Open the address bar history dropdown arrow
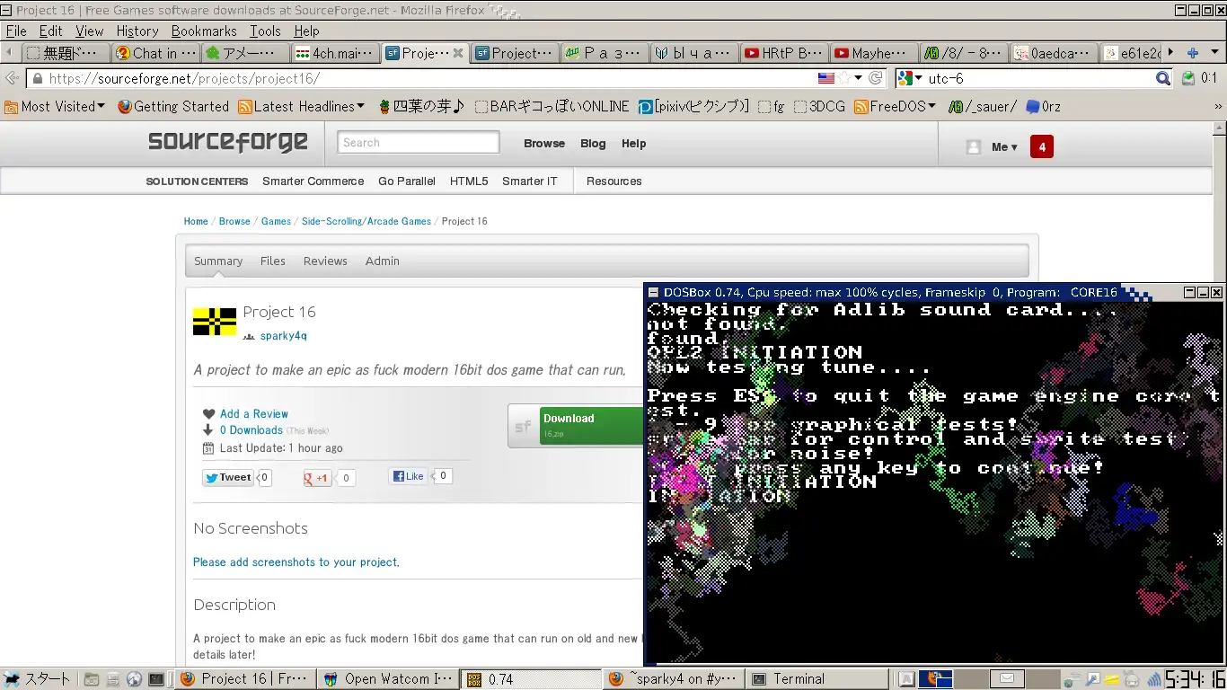Viewport: 1227px width, 690px height. tap(859, 78)
